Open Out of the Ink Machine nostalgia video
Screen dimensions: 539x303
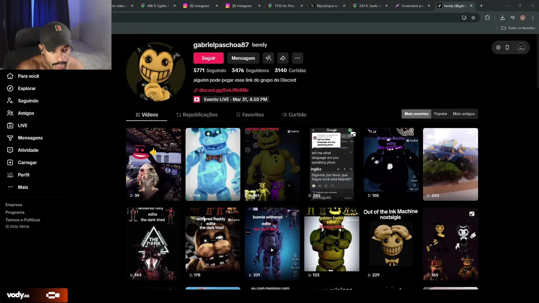(391, 244)
